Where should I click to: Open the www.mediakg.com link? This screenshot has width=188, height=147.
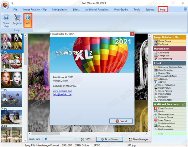tap(63, 91)
